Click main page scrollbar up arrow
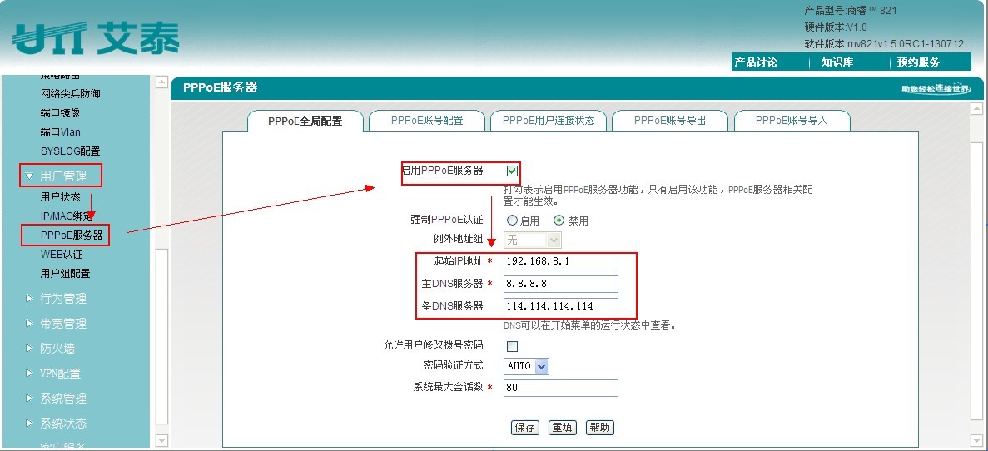The height and width of the screenshot is (451, 988). [x=976, y=108]
